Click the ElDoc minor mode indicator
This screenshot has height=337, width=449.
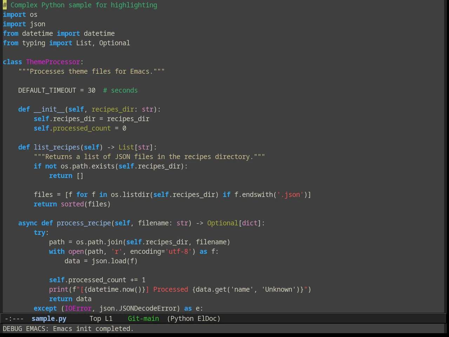(207, 318)
